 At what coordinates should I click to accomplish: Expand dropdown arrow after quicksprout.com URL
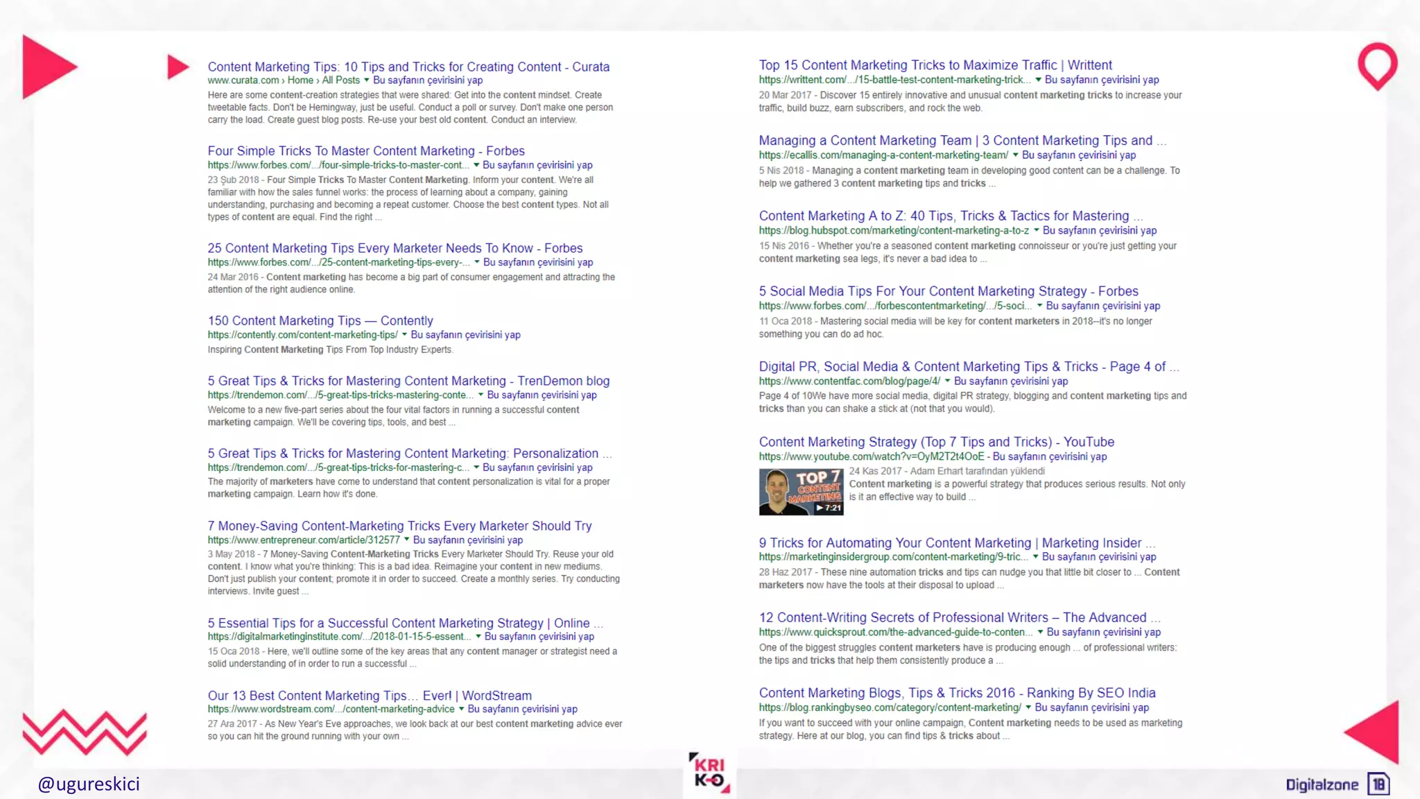pyautogui.click(x=1041, y=632)
